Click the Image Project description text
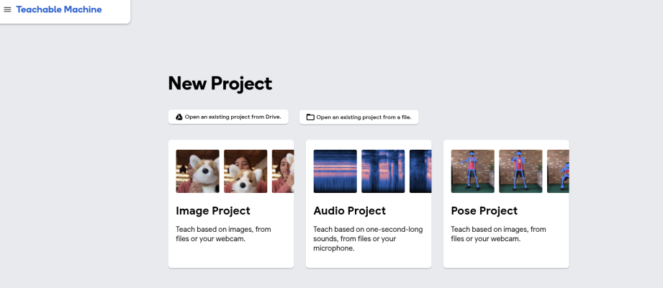 (x=223, y=234)
